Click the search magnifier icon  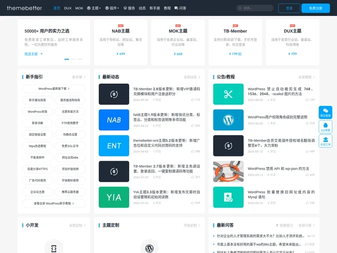(x=240, y=8)
